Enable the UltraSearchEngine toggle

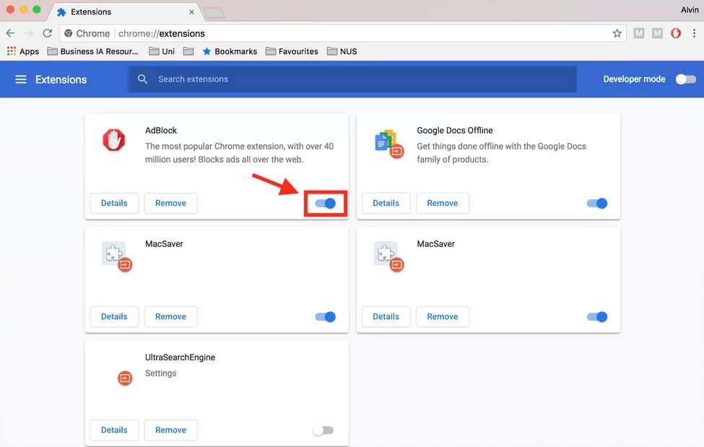point(323,430)
